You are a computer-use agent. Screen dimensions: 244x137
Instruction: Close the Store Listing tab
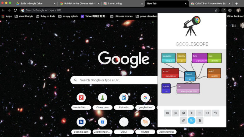[x=142, y=3]
